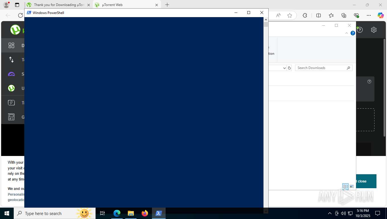Click the PowerShell window title icon
Image resolution: width=387 pixels, height=219 pixels.
[x=29, y=13]
